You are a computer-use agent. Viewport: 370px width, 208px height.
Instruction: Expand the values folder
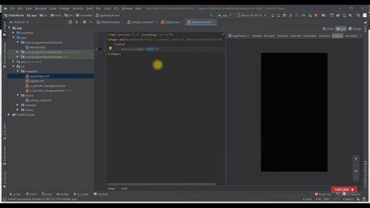pyautogui.click(x=18, y=110)
